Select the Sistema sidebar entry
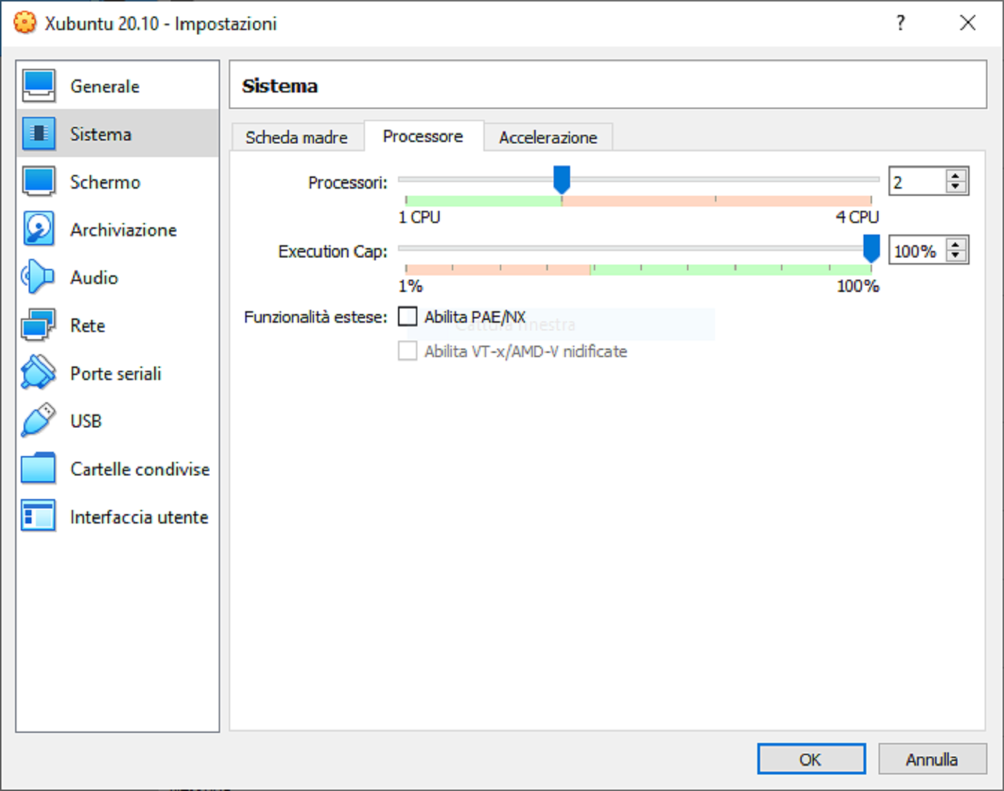The height and width of the screenshot is (791, 1004). [x=100, y=133]
